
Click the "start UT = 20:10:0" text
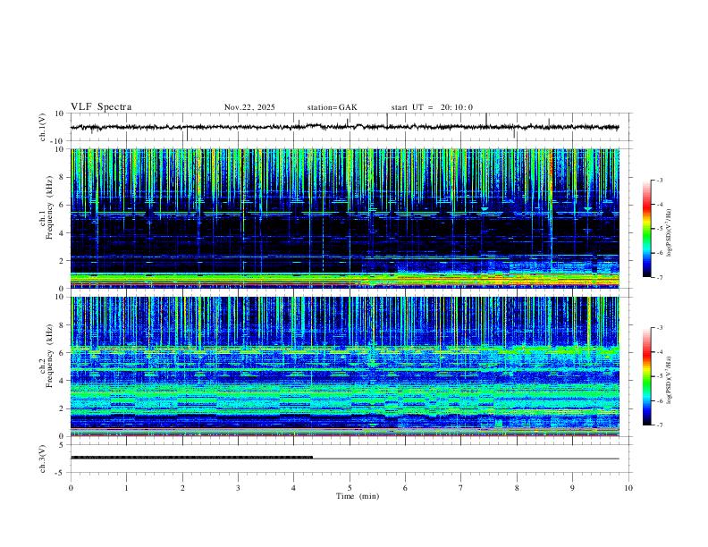click(432, 107)
